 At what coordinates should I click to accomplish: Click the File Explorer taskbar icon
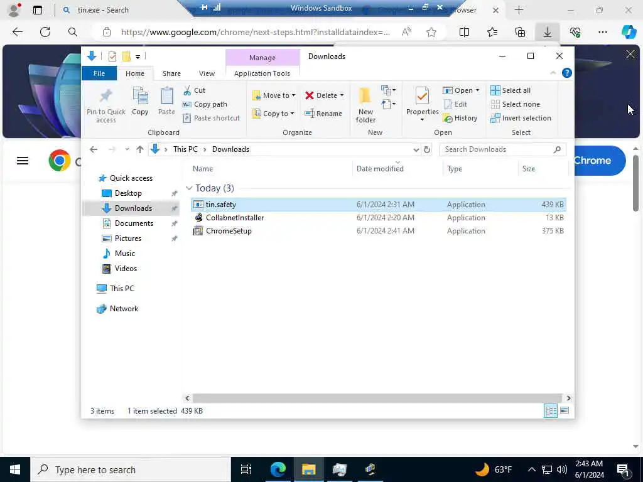(x=308, y=469)
